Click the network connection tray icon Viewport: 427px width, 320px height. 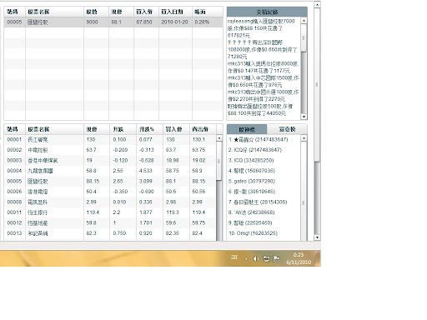[x=266, y=258]
